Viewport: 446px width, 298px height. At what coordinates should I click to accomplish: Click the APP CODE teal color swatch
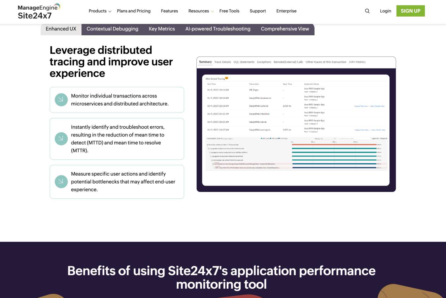click(x=262, y=138)
